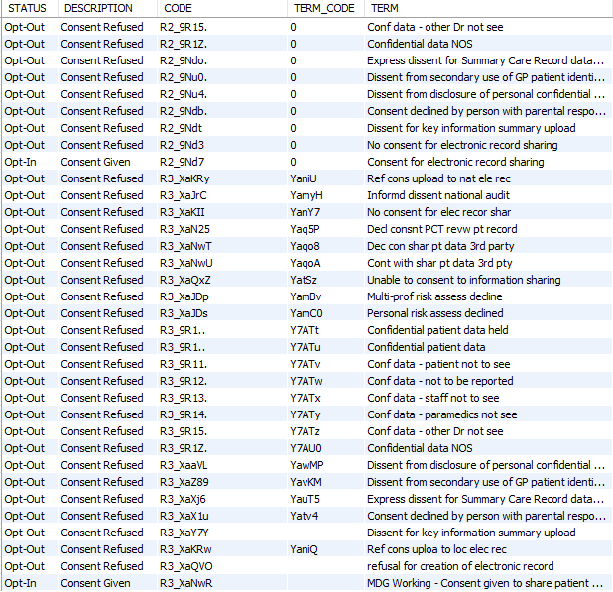Click term code Y7ATz
Image resolution: width=613 pixels, height=592 pixels.
305,430
